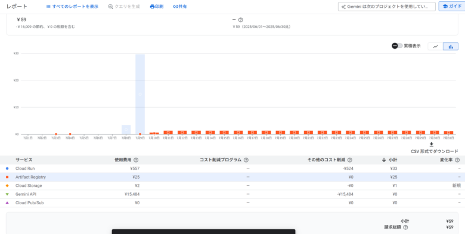This screenshot has height=234, width=465.
Task: Click the ¥557 Cloud Run usage cost
Action: (x=135, y=169)
